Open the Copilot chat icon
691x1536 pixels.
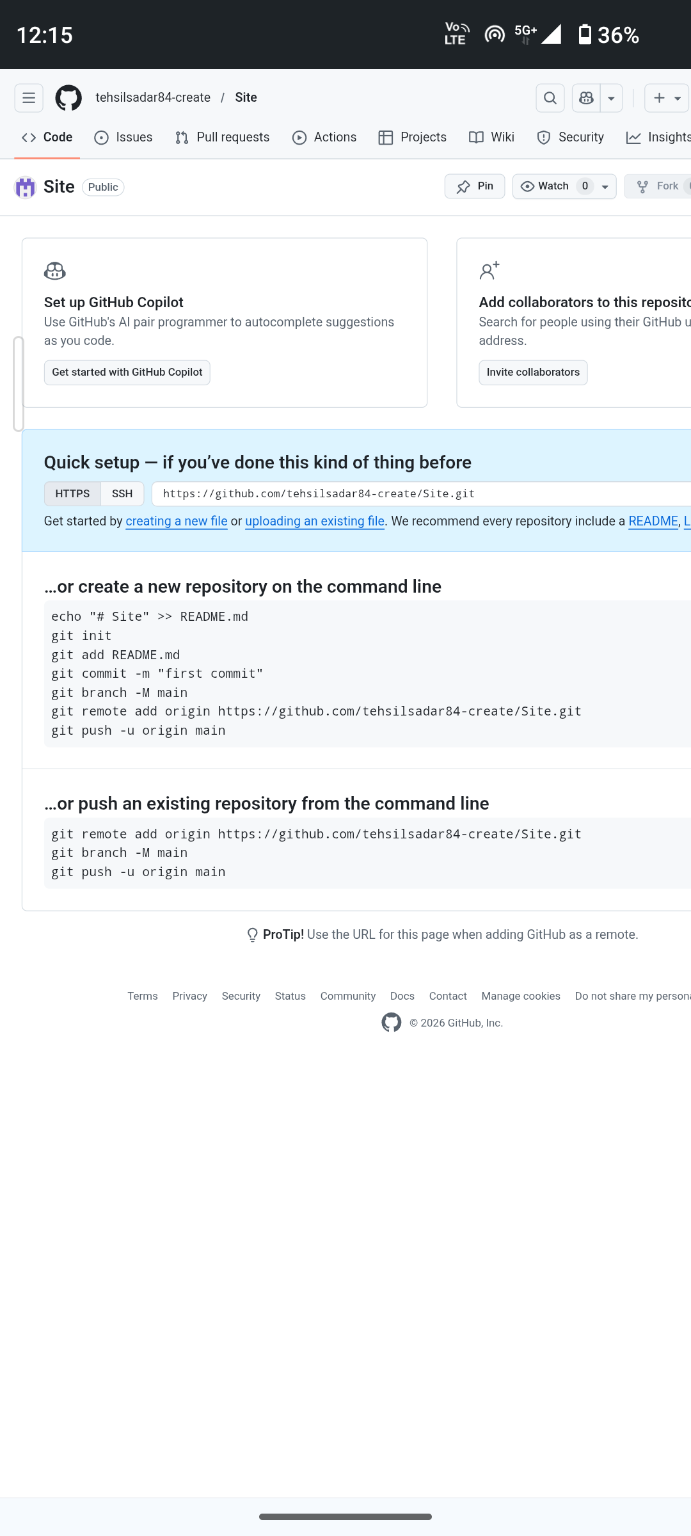point(586,98)
